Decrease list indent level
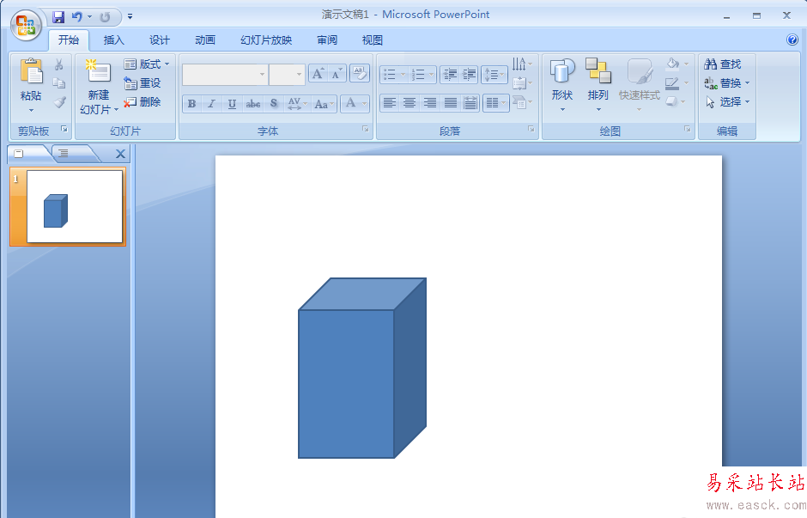 coord(450,76)
